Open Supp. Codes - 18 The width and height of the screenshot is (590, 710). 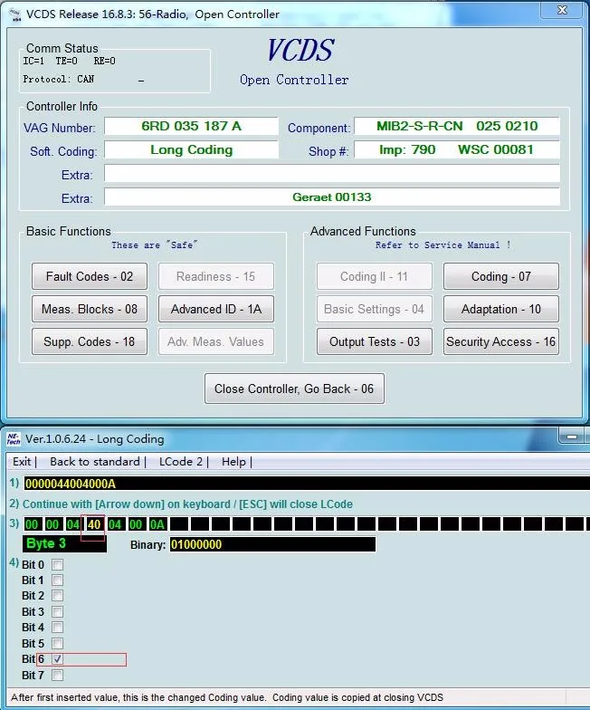click(x=90, y=341)
